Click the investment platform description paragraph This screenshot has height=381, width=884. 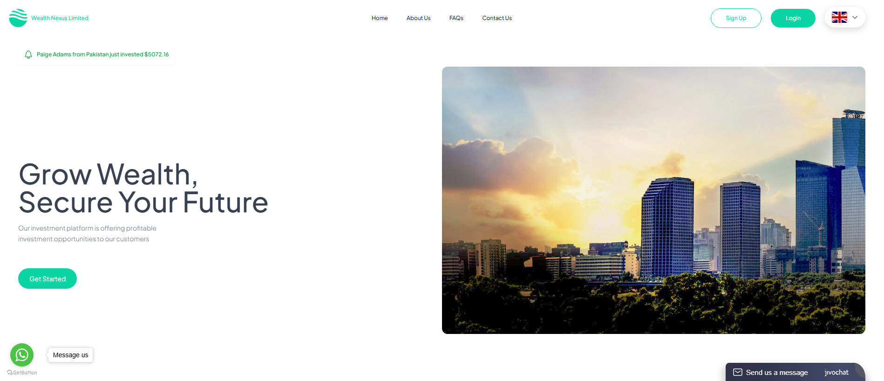(x=88, y=233)
